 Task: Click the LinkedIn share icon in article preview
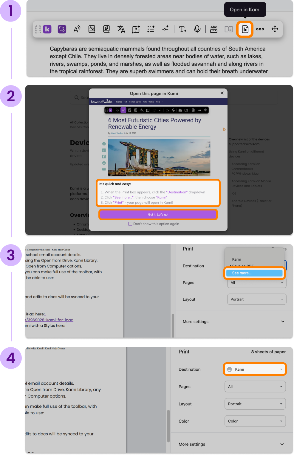click(104, 150)
